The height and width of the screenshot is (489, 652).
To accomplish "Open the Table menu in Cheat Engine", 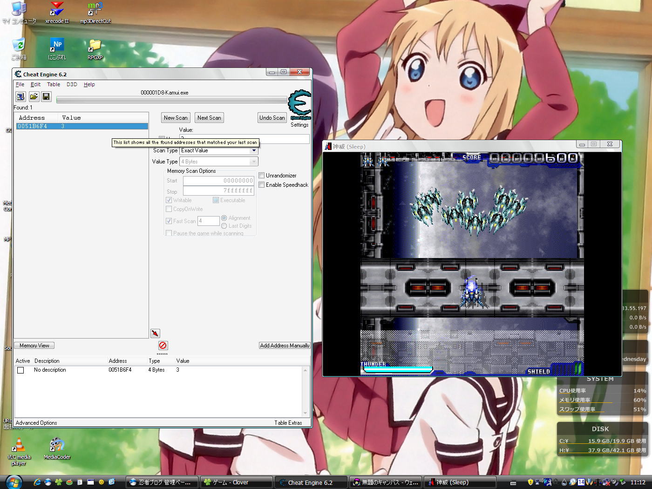I will (54, 84).
